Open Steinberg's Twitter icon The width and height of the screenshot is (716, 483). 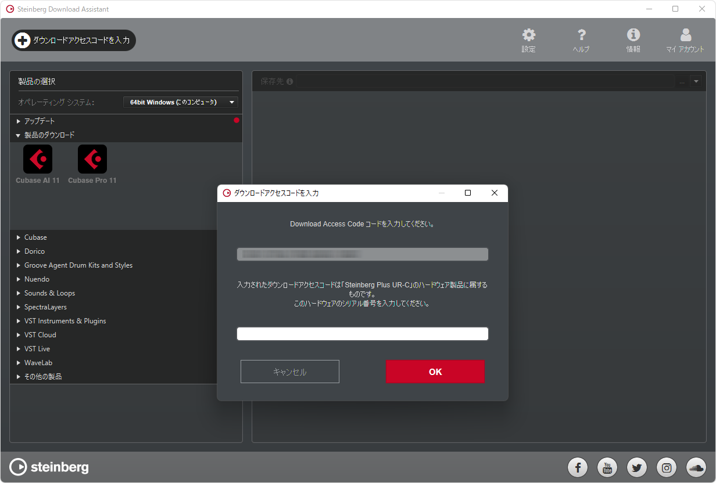[x=637, y=467]
